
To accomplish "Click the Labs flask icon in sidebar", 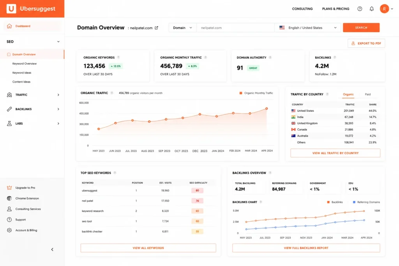I will tap(9, 123).
